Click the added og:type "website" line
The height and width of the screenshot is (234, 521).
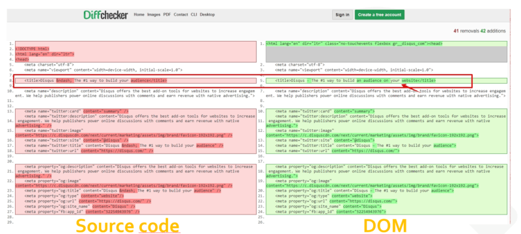[324, 196]
